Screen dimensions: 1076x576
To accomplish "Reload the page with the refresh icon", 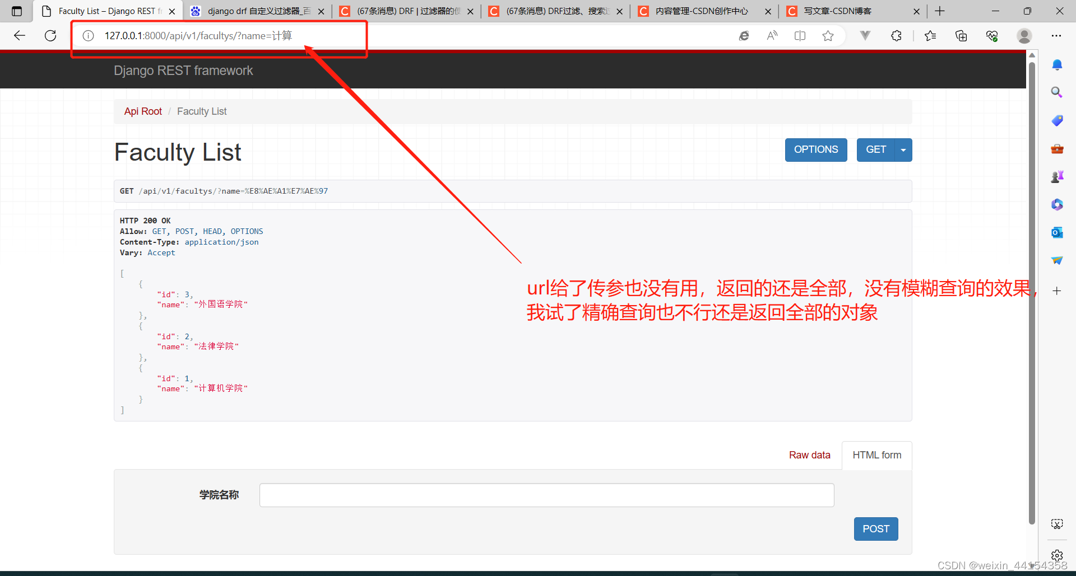I will pos(50,36).
